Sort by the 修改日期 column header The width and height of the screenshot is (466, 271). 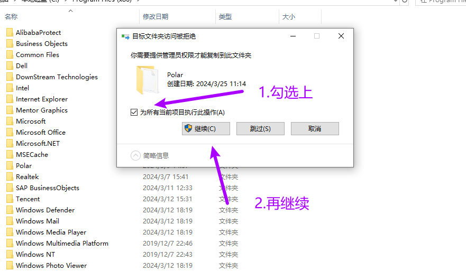pyautogui.click(x=156, y=16)
